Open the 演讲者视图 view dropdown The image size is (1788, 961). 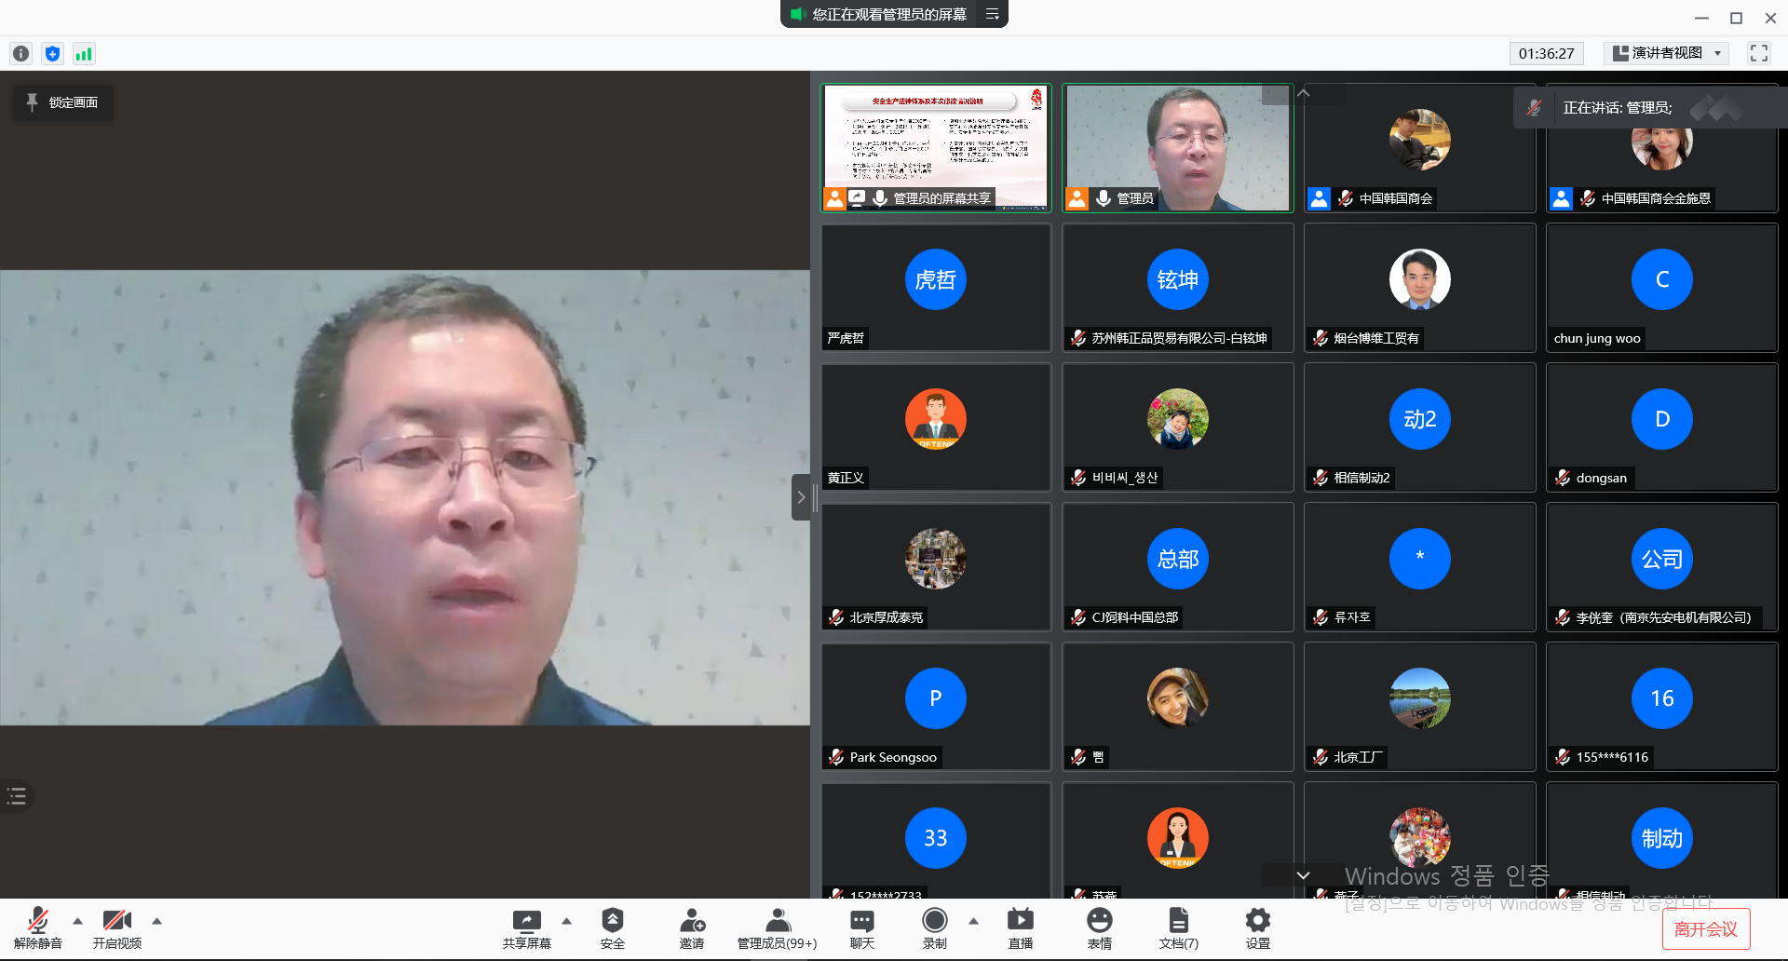pyautogui.click(x=1667, y=53)
